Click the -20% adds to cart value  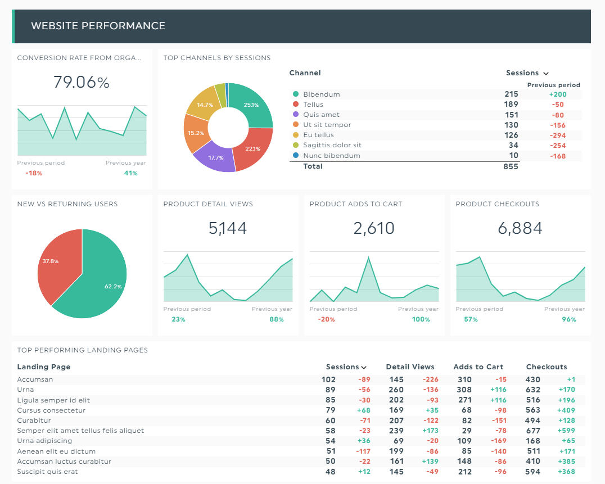coord(326,319)
